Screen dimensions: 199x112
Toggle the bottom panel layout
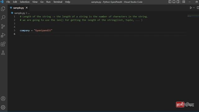[x=174, y=2]
